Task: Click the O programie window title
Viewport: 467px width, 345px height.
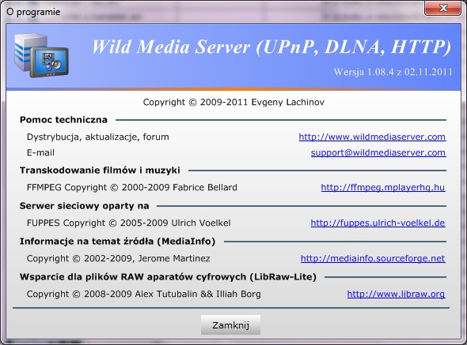Action: (x=33, y=12)
